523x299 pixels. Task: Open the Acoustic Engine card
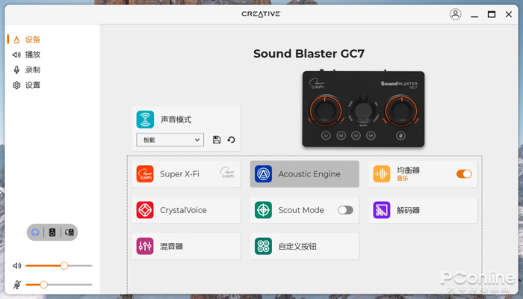(x=305, y=174)
